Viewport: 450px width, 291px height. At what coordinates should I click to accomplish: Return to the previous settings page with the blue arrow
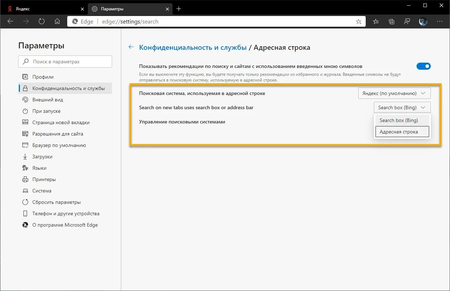(x=131, y=47)
